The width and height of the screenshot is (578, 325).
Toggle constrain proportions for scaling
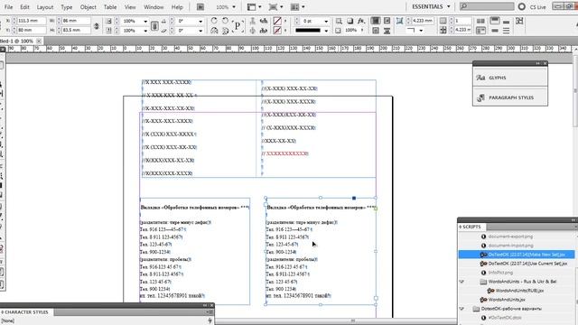(154, 26)
